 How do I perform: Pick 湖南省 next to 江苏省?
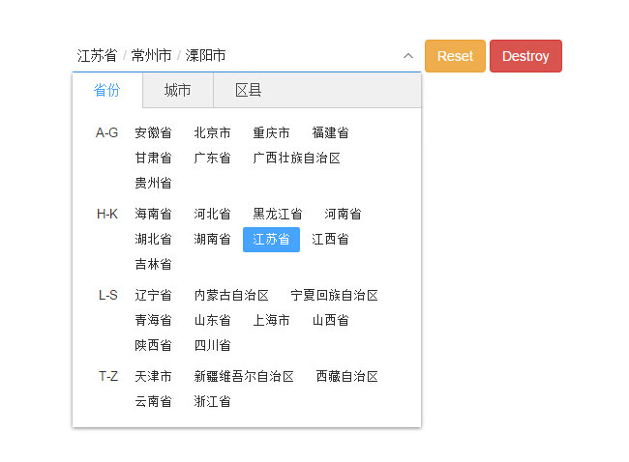(212, 239)
